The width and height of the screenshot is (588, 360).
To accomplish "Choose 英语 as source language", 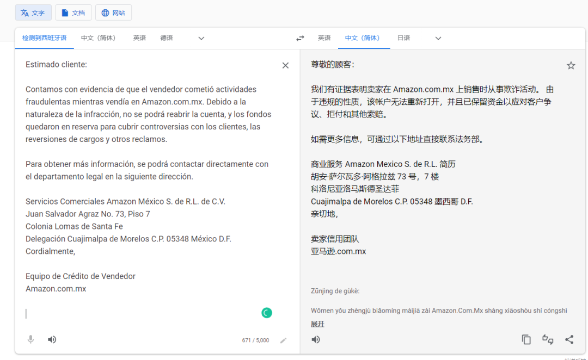I will (139, 38).
